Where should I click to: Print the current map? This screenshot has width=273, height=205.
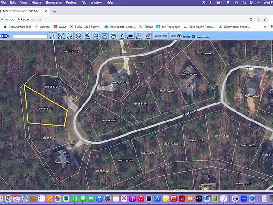point(113,36)
